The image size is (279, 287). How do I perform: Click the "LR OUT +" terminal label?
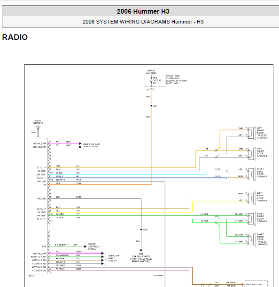pyautogui.click(x=42, y=209)
